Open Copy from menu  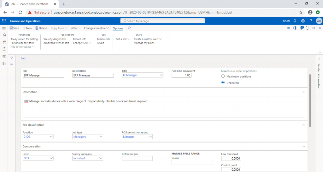pyautogui.click(x=59, y=28)
